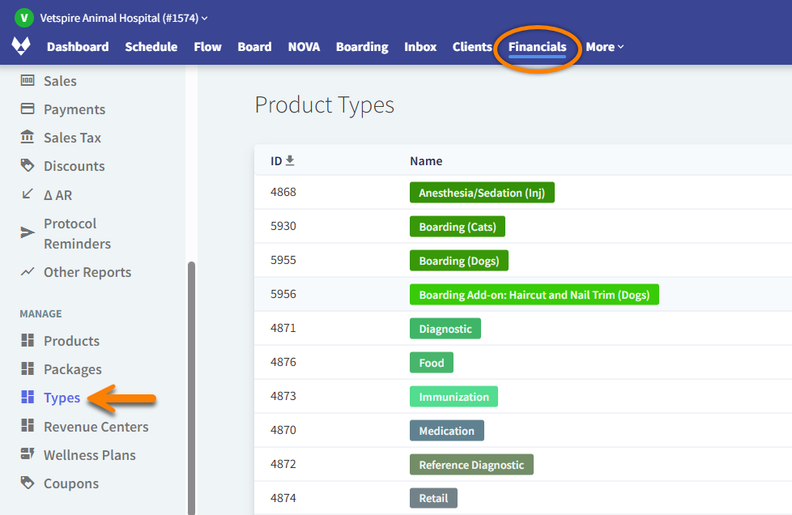
Task: Open the Boarding tab
Action: (362, 47)
